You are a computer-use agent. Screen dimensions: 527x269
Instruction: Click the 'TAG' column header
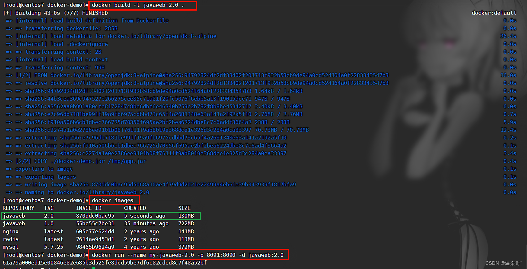[49, 208]
